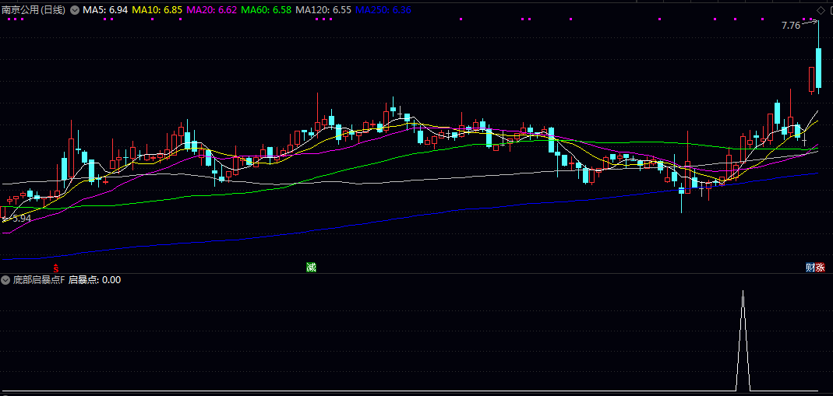
Task: Select the green MA60 moving average label
Action: point(266,10)
